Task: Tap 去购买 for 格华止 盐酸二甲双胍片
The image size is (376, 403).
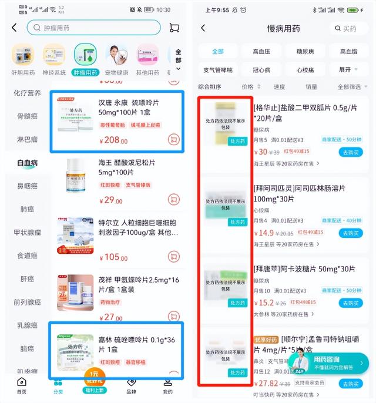Action: (351, 152)
